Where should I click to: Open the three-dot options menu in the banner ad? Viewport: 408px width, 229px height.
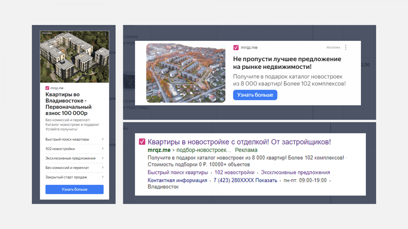346,47
